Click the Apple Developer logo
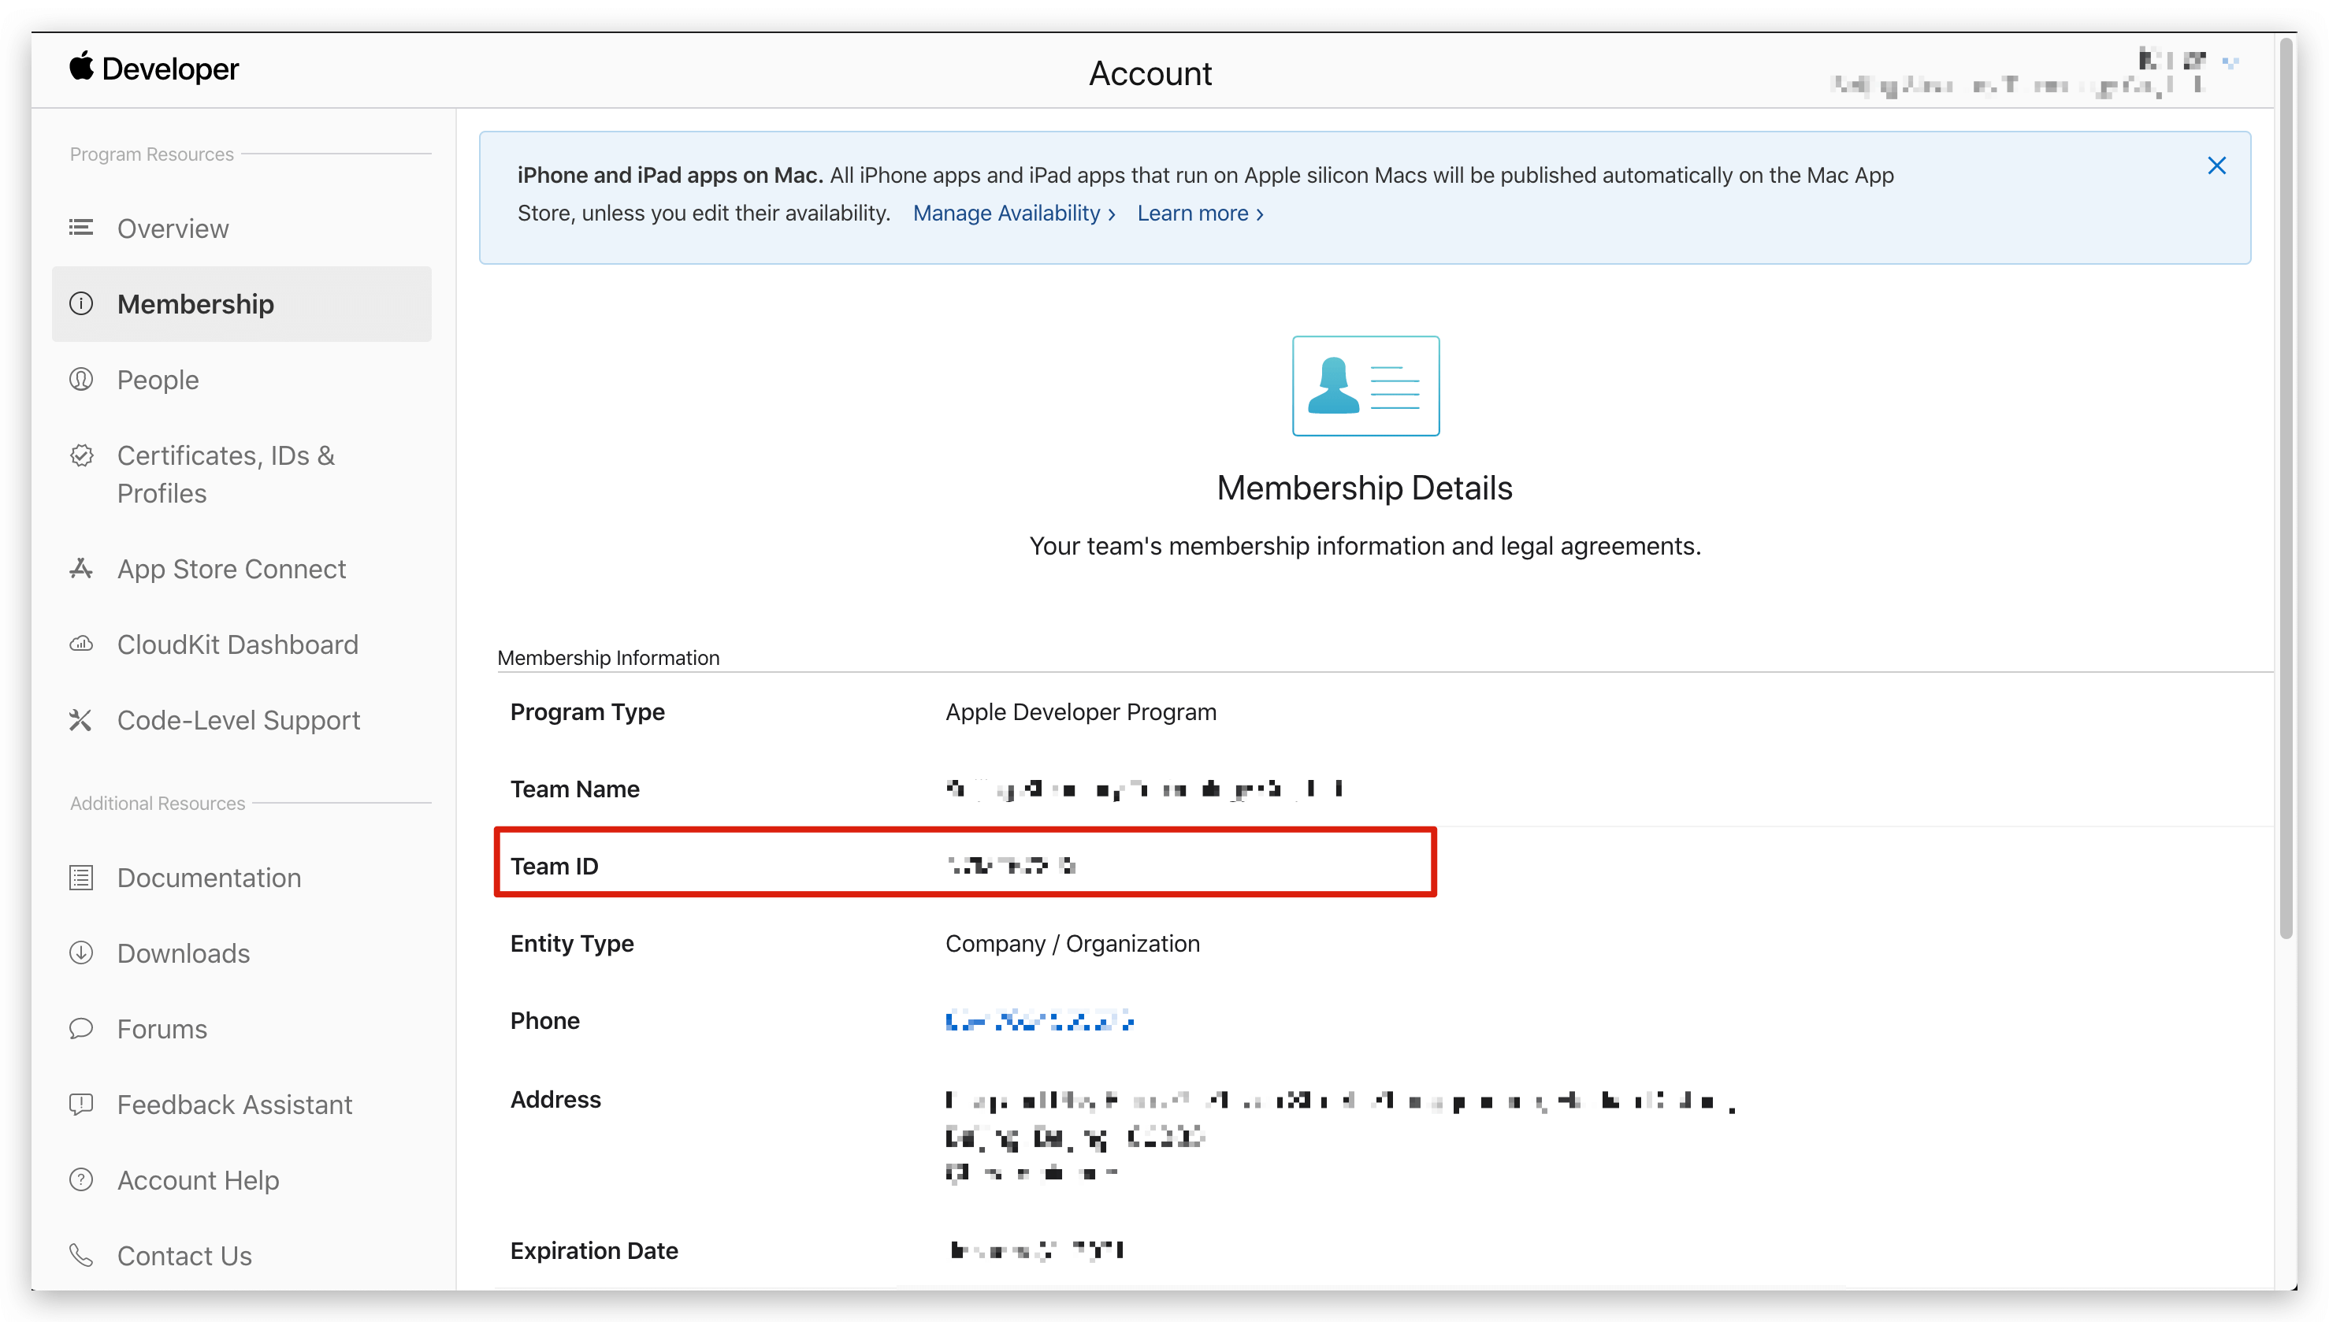 [x=154, y=69]
